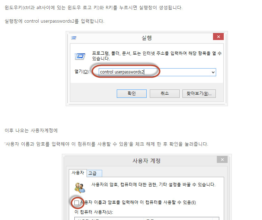This screenshot has width=262, height=220.
Task: Click the 찾아보기(B)... browse button
Action: point(199,93)
